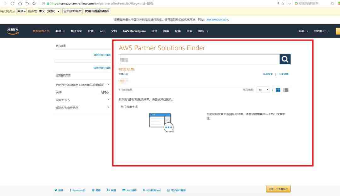Go to the browser home page icon

pos(20,3)
